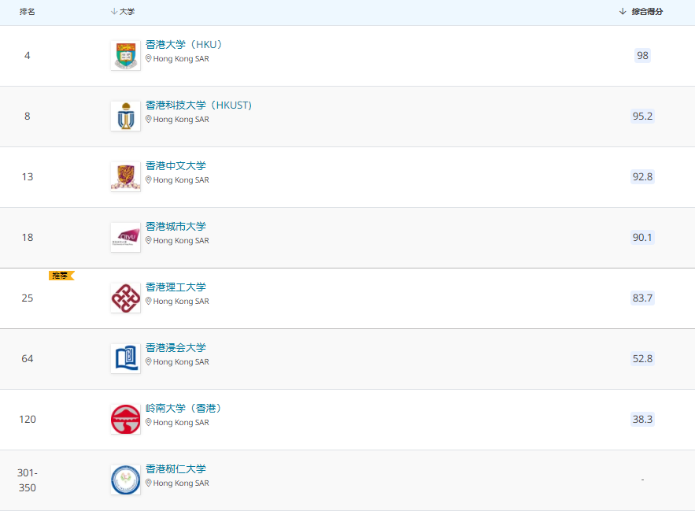Open the 香港浸会大学 link
This screenshot has width=695, height=511.
pyautogui.click(x=176, y=348)
